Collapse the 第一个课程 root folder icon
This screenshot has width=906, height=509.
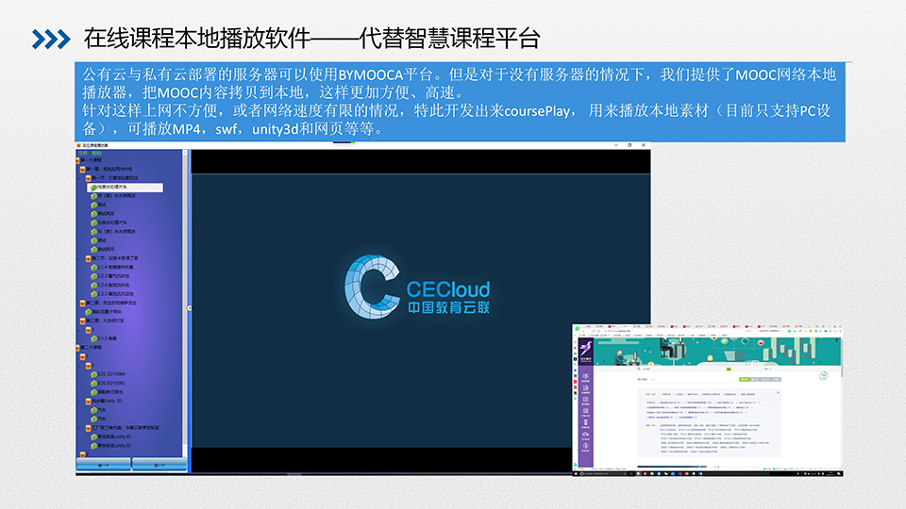click(x=79, y=161)
